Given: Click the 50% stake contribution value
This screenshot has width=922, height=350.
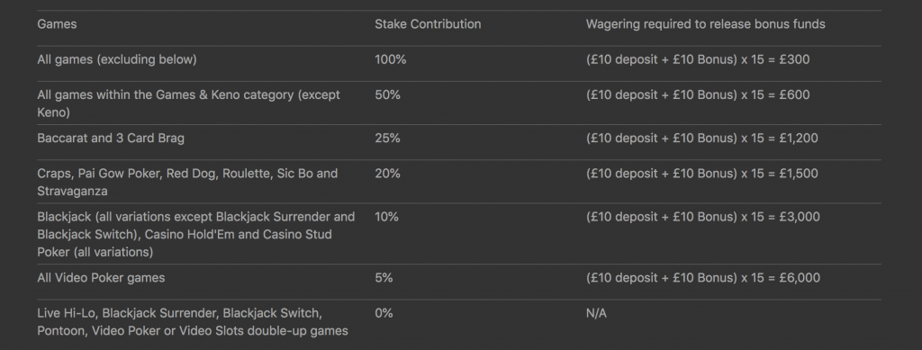Looking at the screenshot, I should (387, 94).
